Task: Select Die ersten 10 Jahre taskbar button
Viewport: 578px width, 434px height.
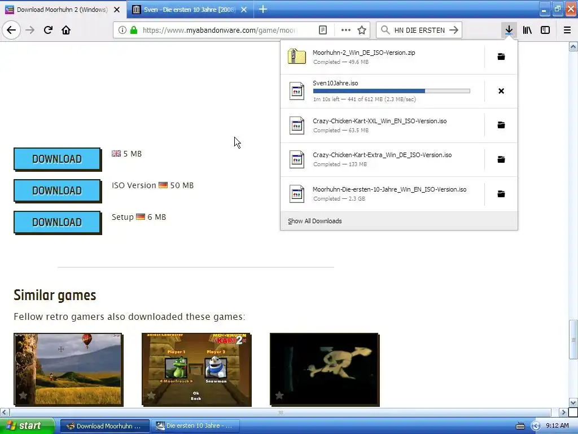Action: coord(195,426)
